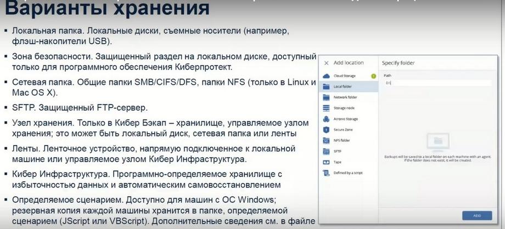Select the Tape device icon
505x229 pixels.
326,162
